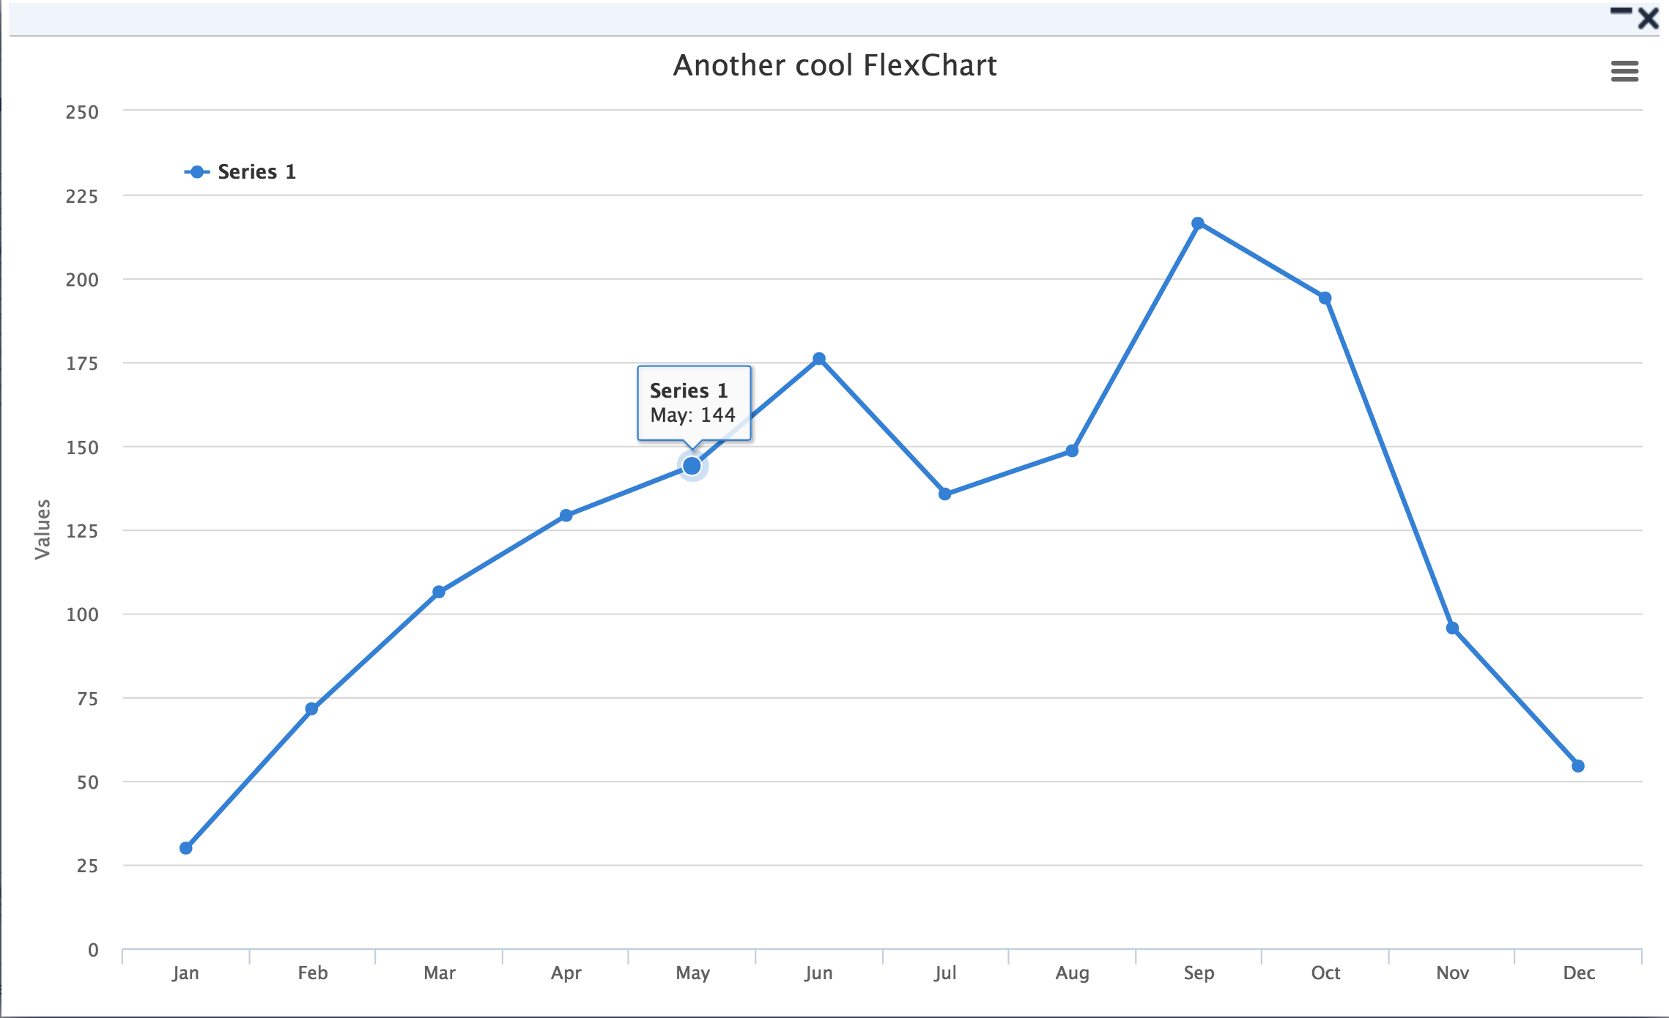This screenshot has width=1669, height=1018.
Task: Toggle Series 1 legend visibility
Action: (x=256, y=172)
